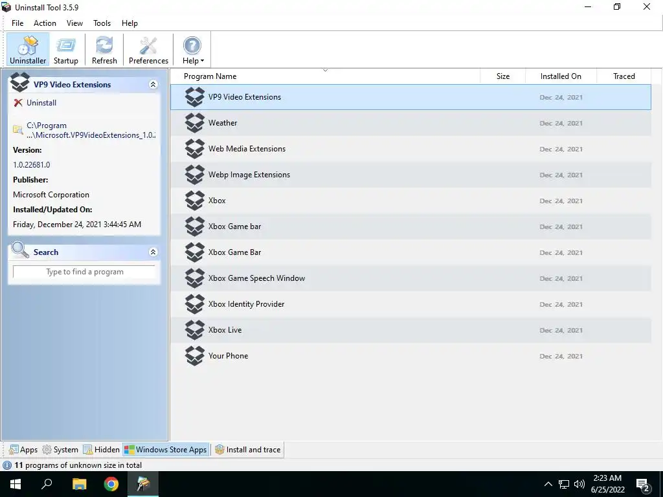Select the VP9 Video Extensions row text

pyautogui.click(x=244, y=97)
